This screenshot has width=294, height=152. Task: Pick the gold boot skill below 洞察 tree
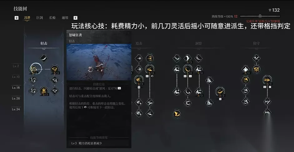tap(177, 114)
